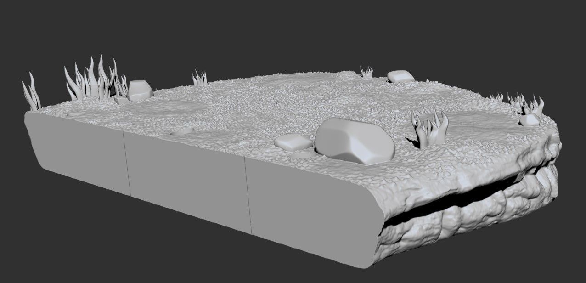Image resolution: width=586 pixels, height=283 pixels.
Task: Select the small flat stone beside the largest boulder
Action: [293, 141]
